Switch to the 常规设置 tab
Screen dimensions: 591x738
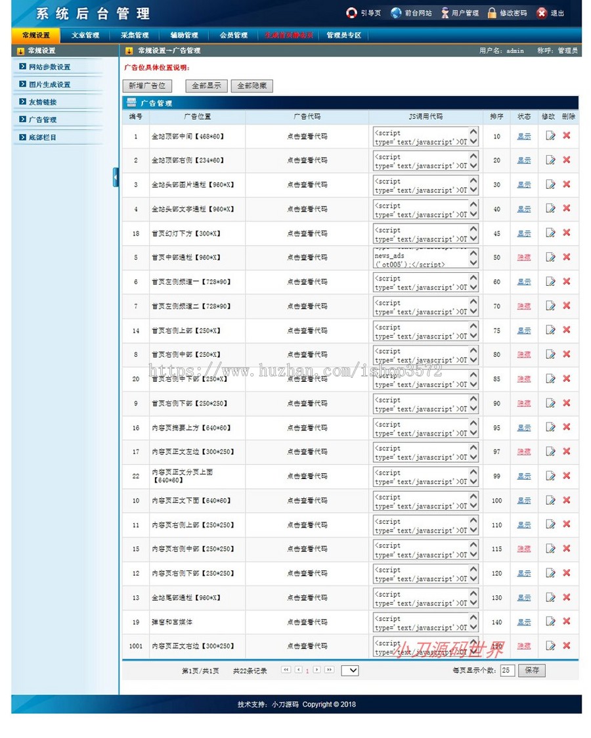35,35
